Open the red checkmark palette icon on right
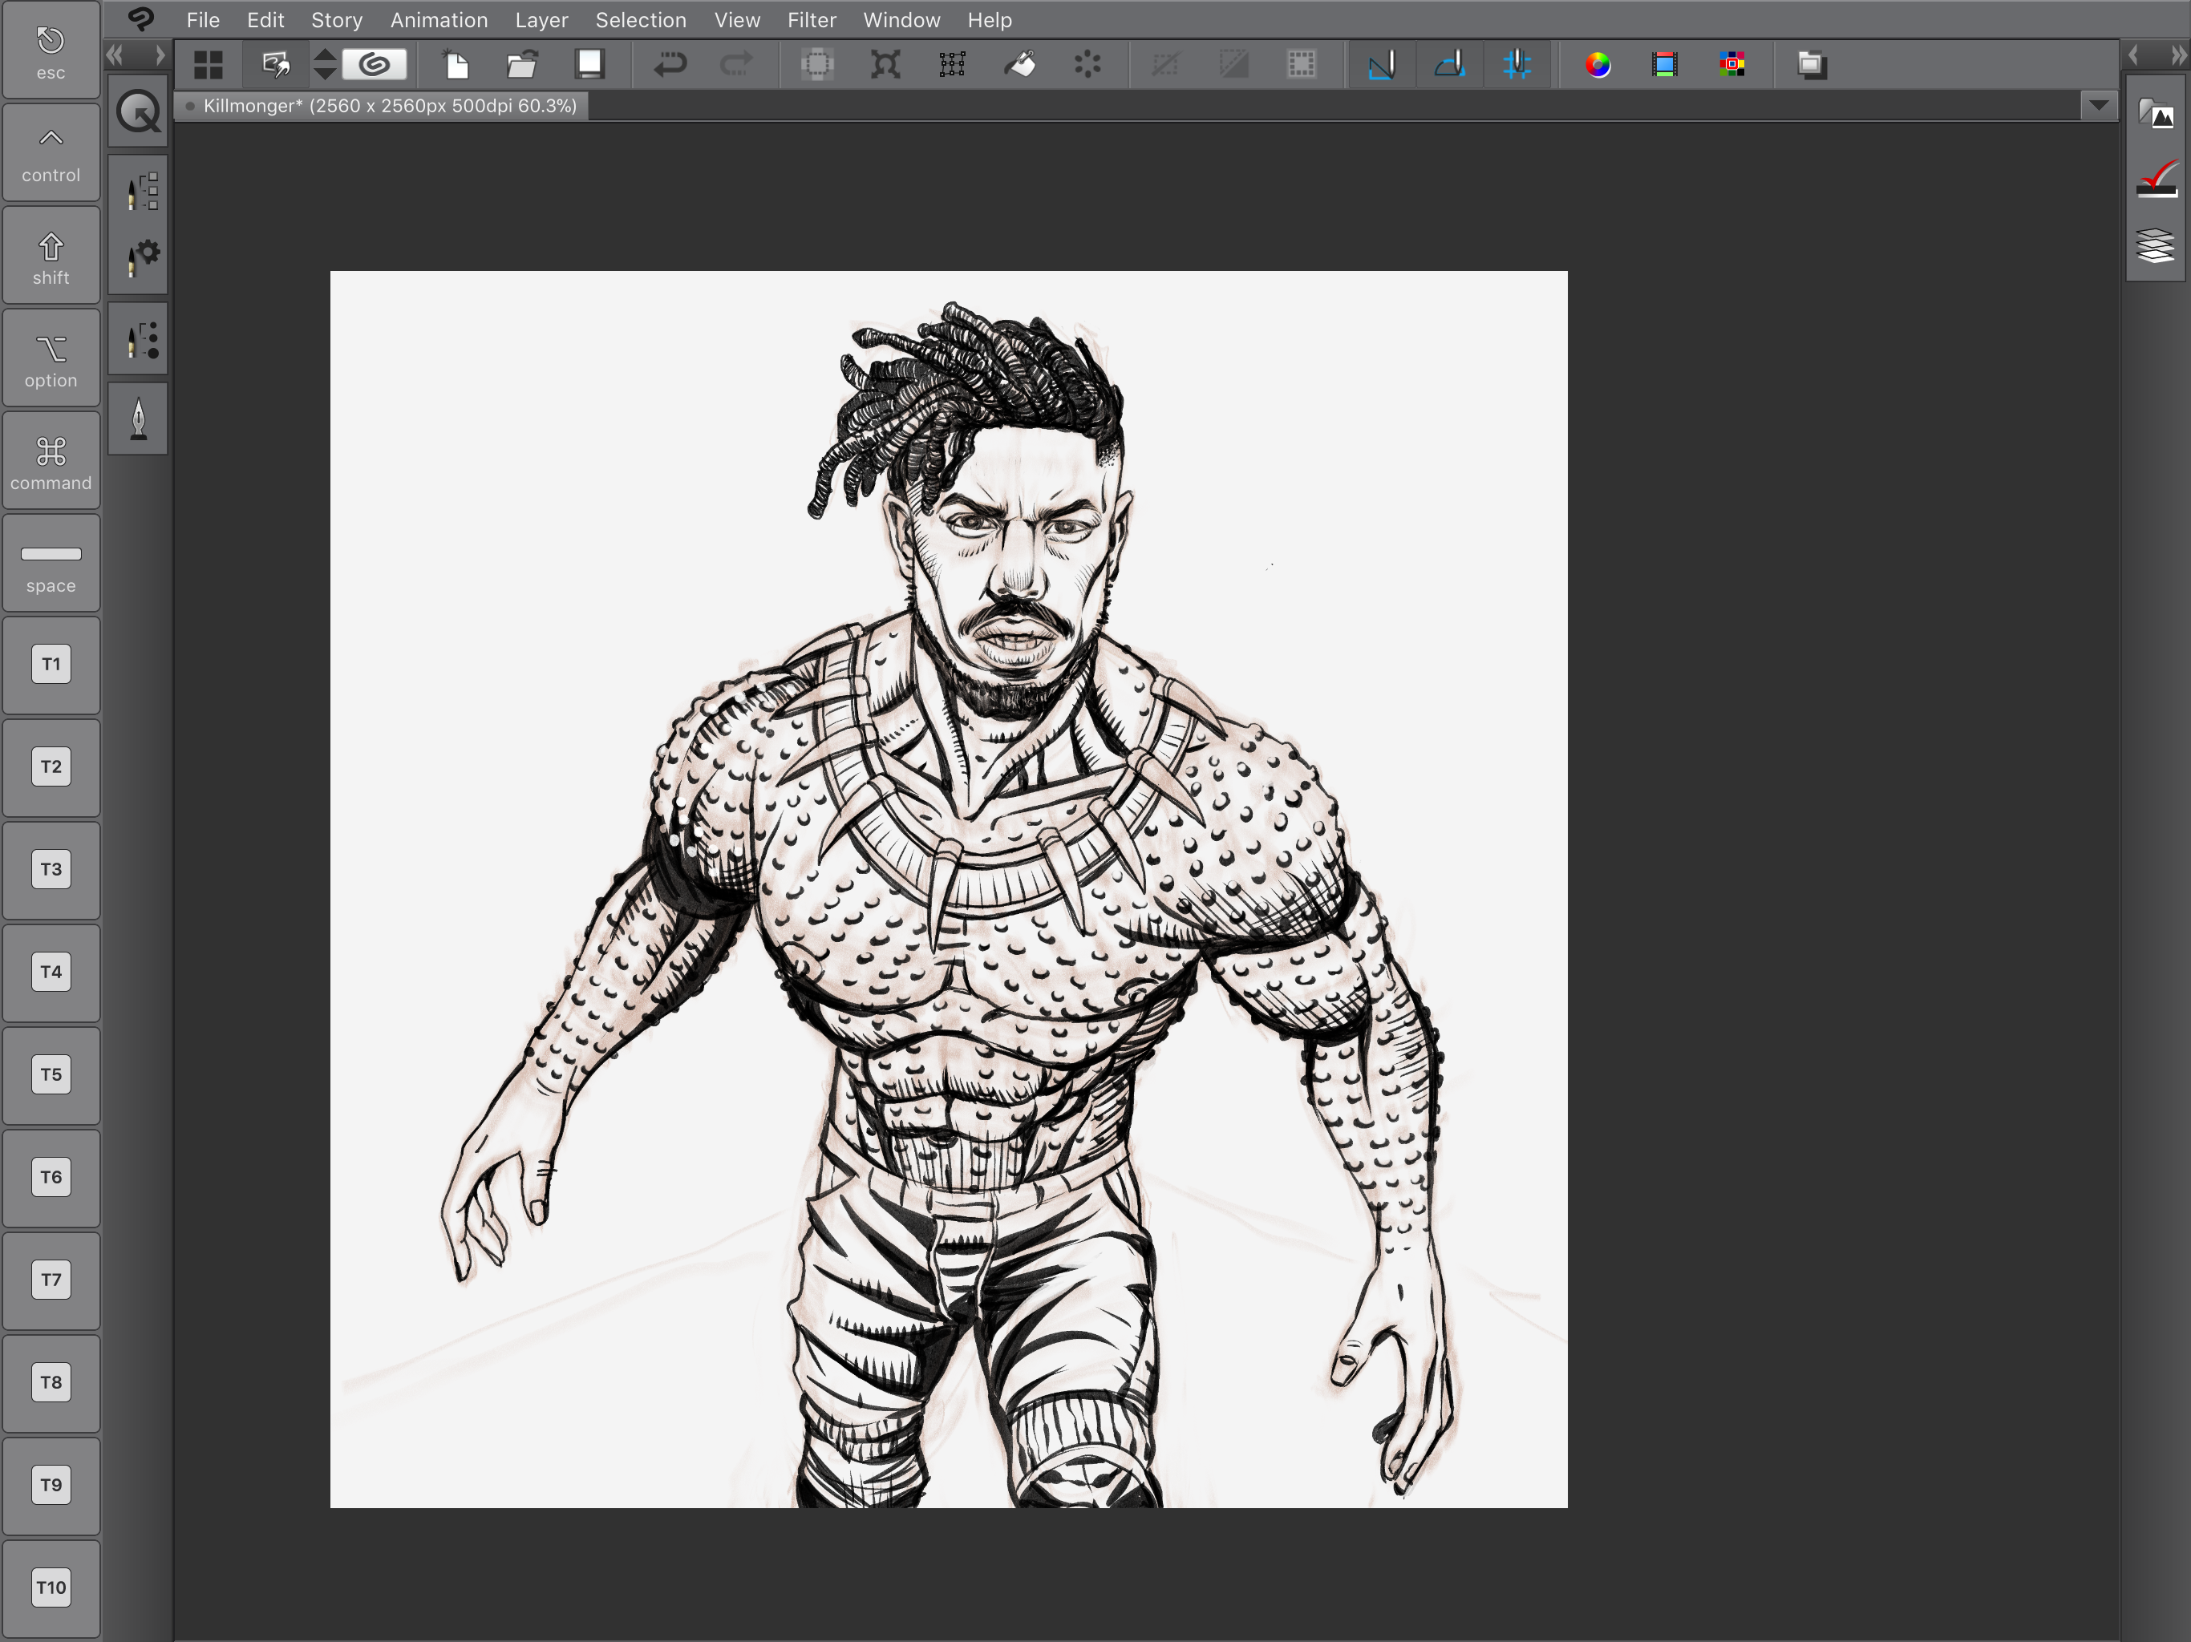Image resolution: width=2191 pixels, height=1642 pixels. pyautogui.click(x=2156, y=180)
